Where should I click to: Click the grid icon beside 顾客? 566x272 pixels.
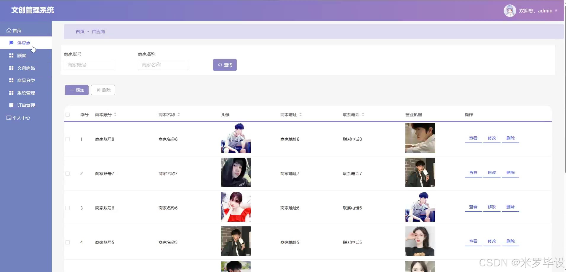(x=11, y=55)
